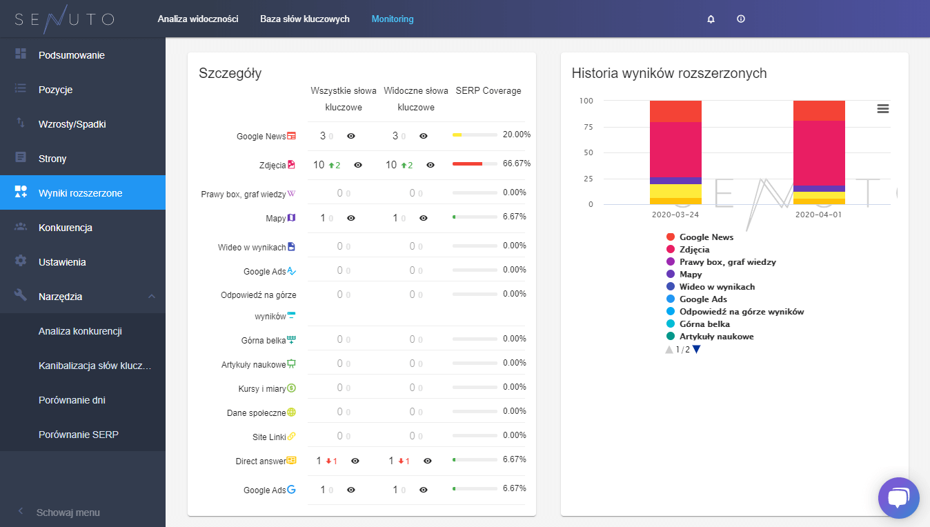Click the info circle icon in header

tap(741, 19)
